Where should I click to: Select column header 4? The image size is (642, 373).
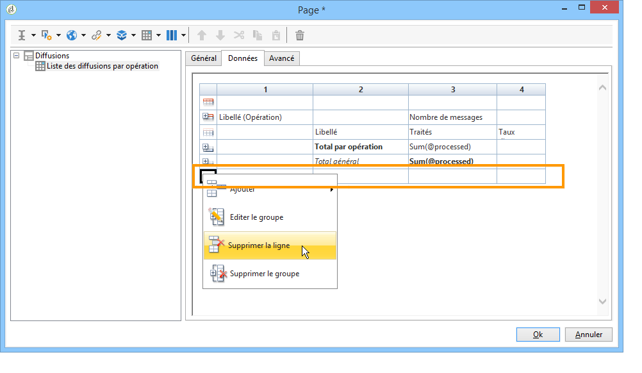pos(522,89)
